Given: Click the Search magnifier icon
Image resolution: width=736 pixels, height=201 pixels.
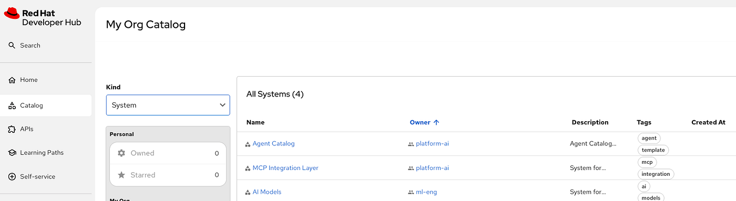Looking at the screenshot, I should [12, 46].
